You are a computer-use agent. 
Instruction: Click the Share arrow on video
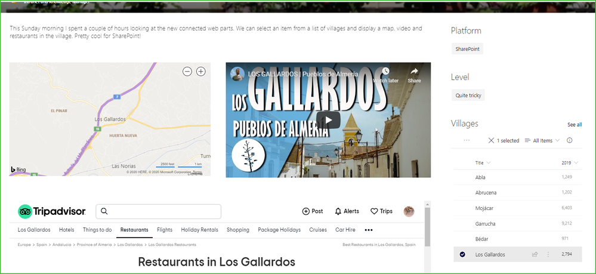(x=414, y=71)
